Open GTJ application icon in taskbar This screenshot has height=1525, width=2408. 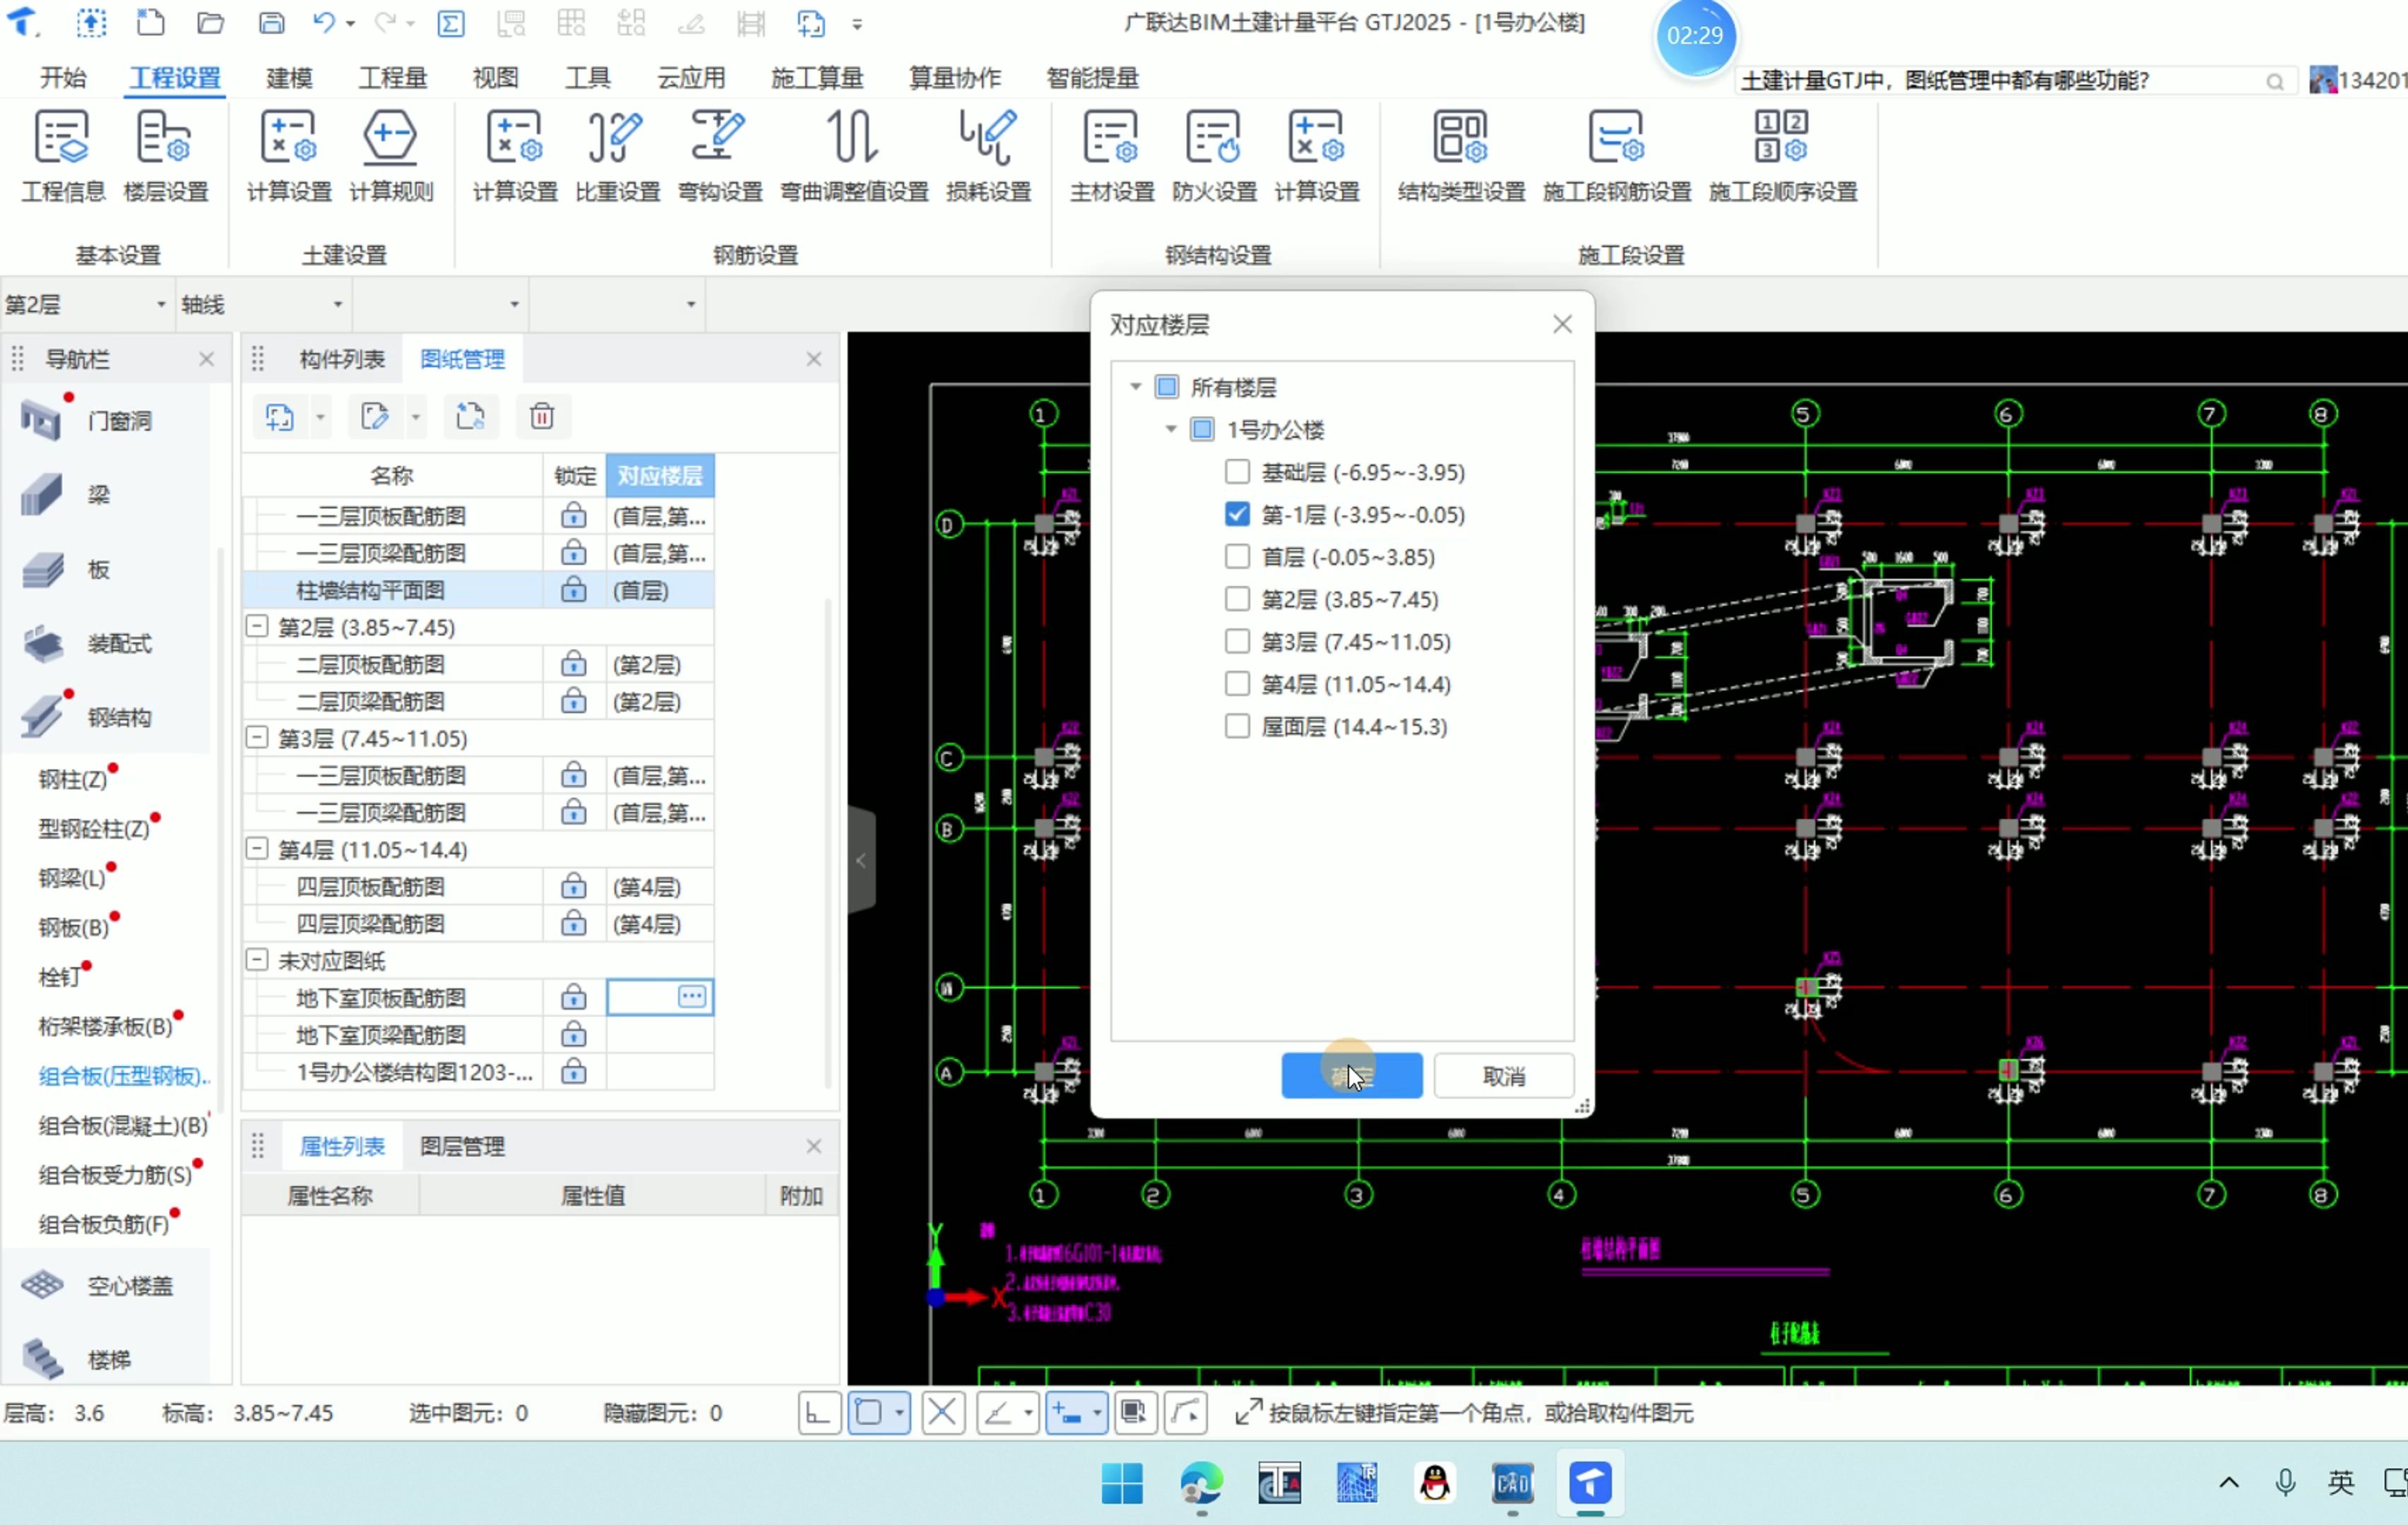(x=1589, y=1483)
